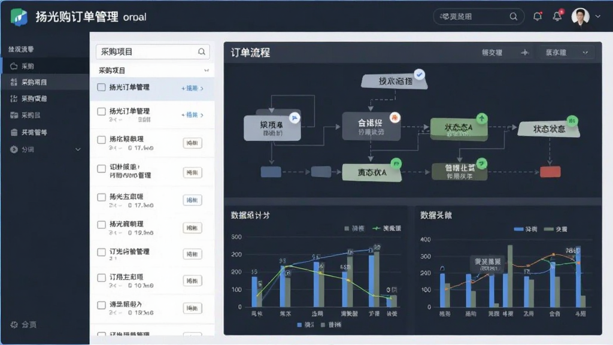Click the magnifier in the top search bar
The width and height of the screenshot is (613, 345).
pos(513,16)
